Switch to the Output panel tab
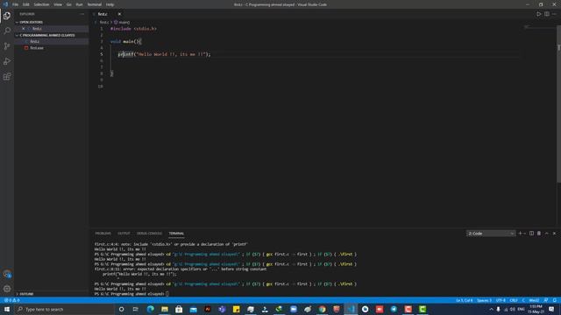 124,234
